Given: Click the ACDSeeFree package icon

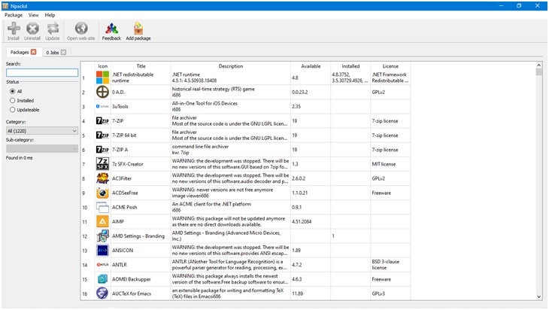Looking at the screenshot, I should 102,193.
